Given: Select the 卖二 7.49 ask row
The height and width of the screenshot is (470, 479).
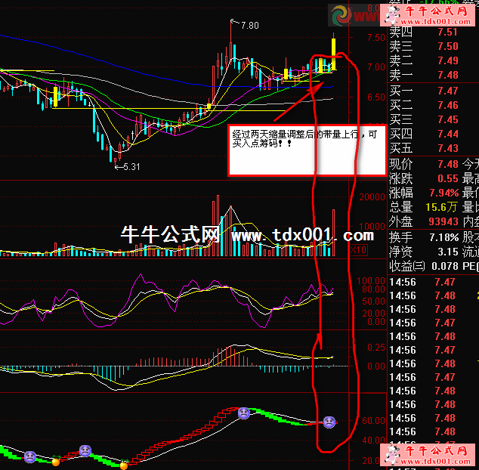Looking at the screenshot, I should 424,60.
